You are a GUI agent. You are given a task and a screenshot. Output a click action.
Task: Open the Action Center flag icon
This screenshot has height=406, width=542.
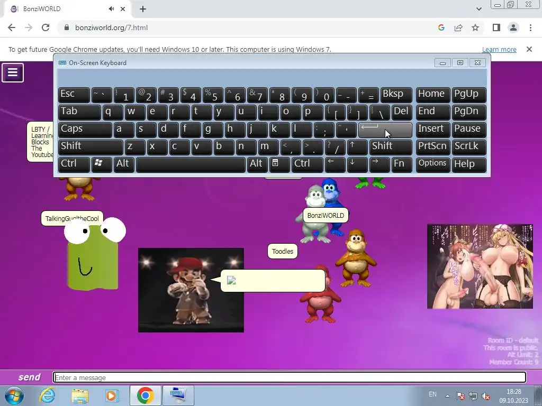(x=460, y=396)
